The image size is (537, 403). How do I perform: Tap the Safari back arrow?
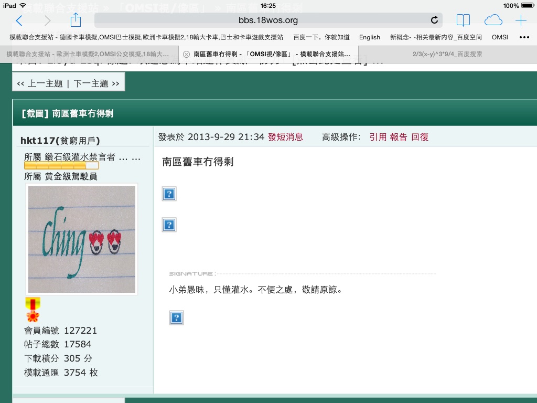pos(19,20)
